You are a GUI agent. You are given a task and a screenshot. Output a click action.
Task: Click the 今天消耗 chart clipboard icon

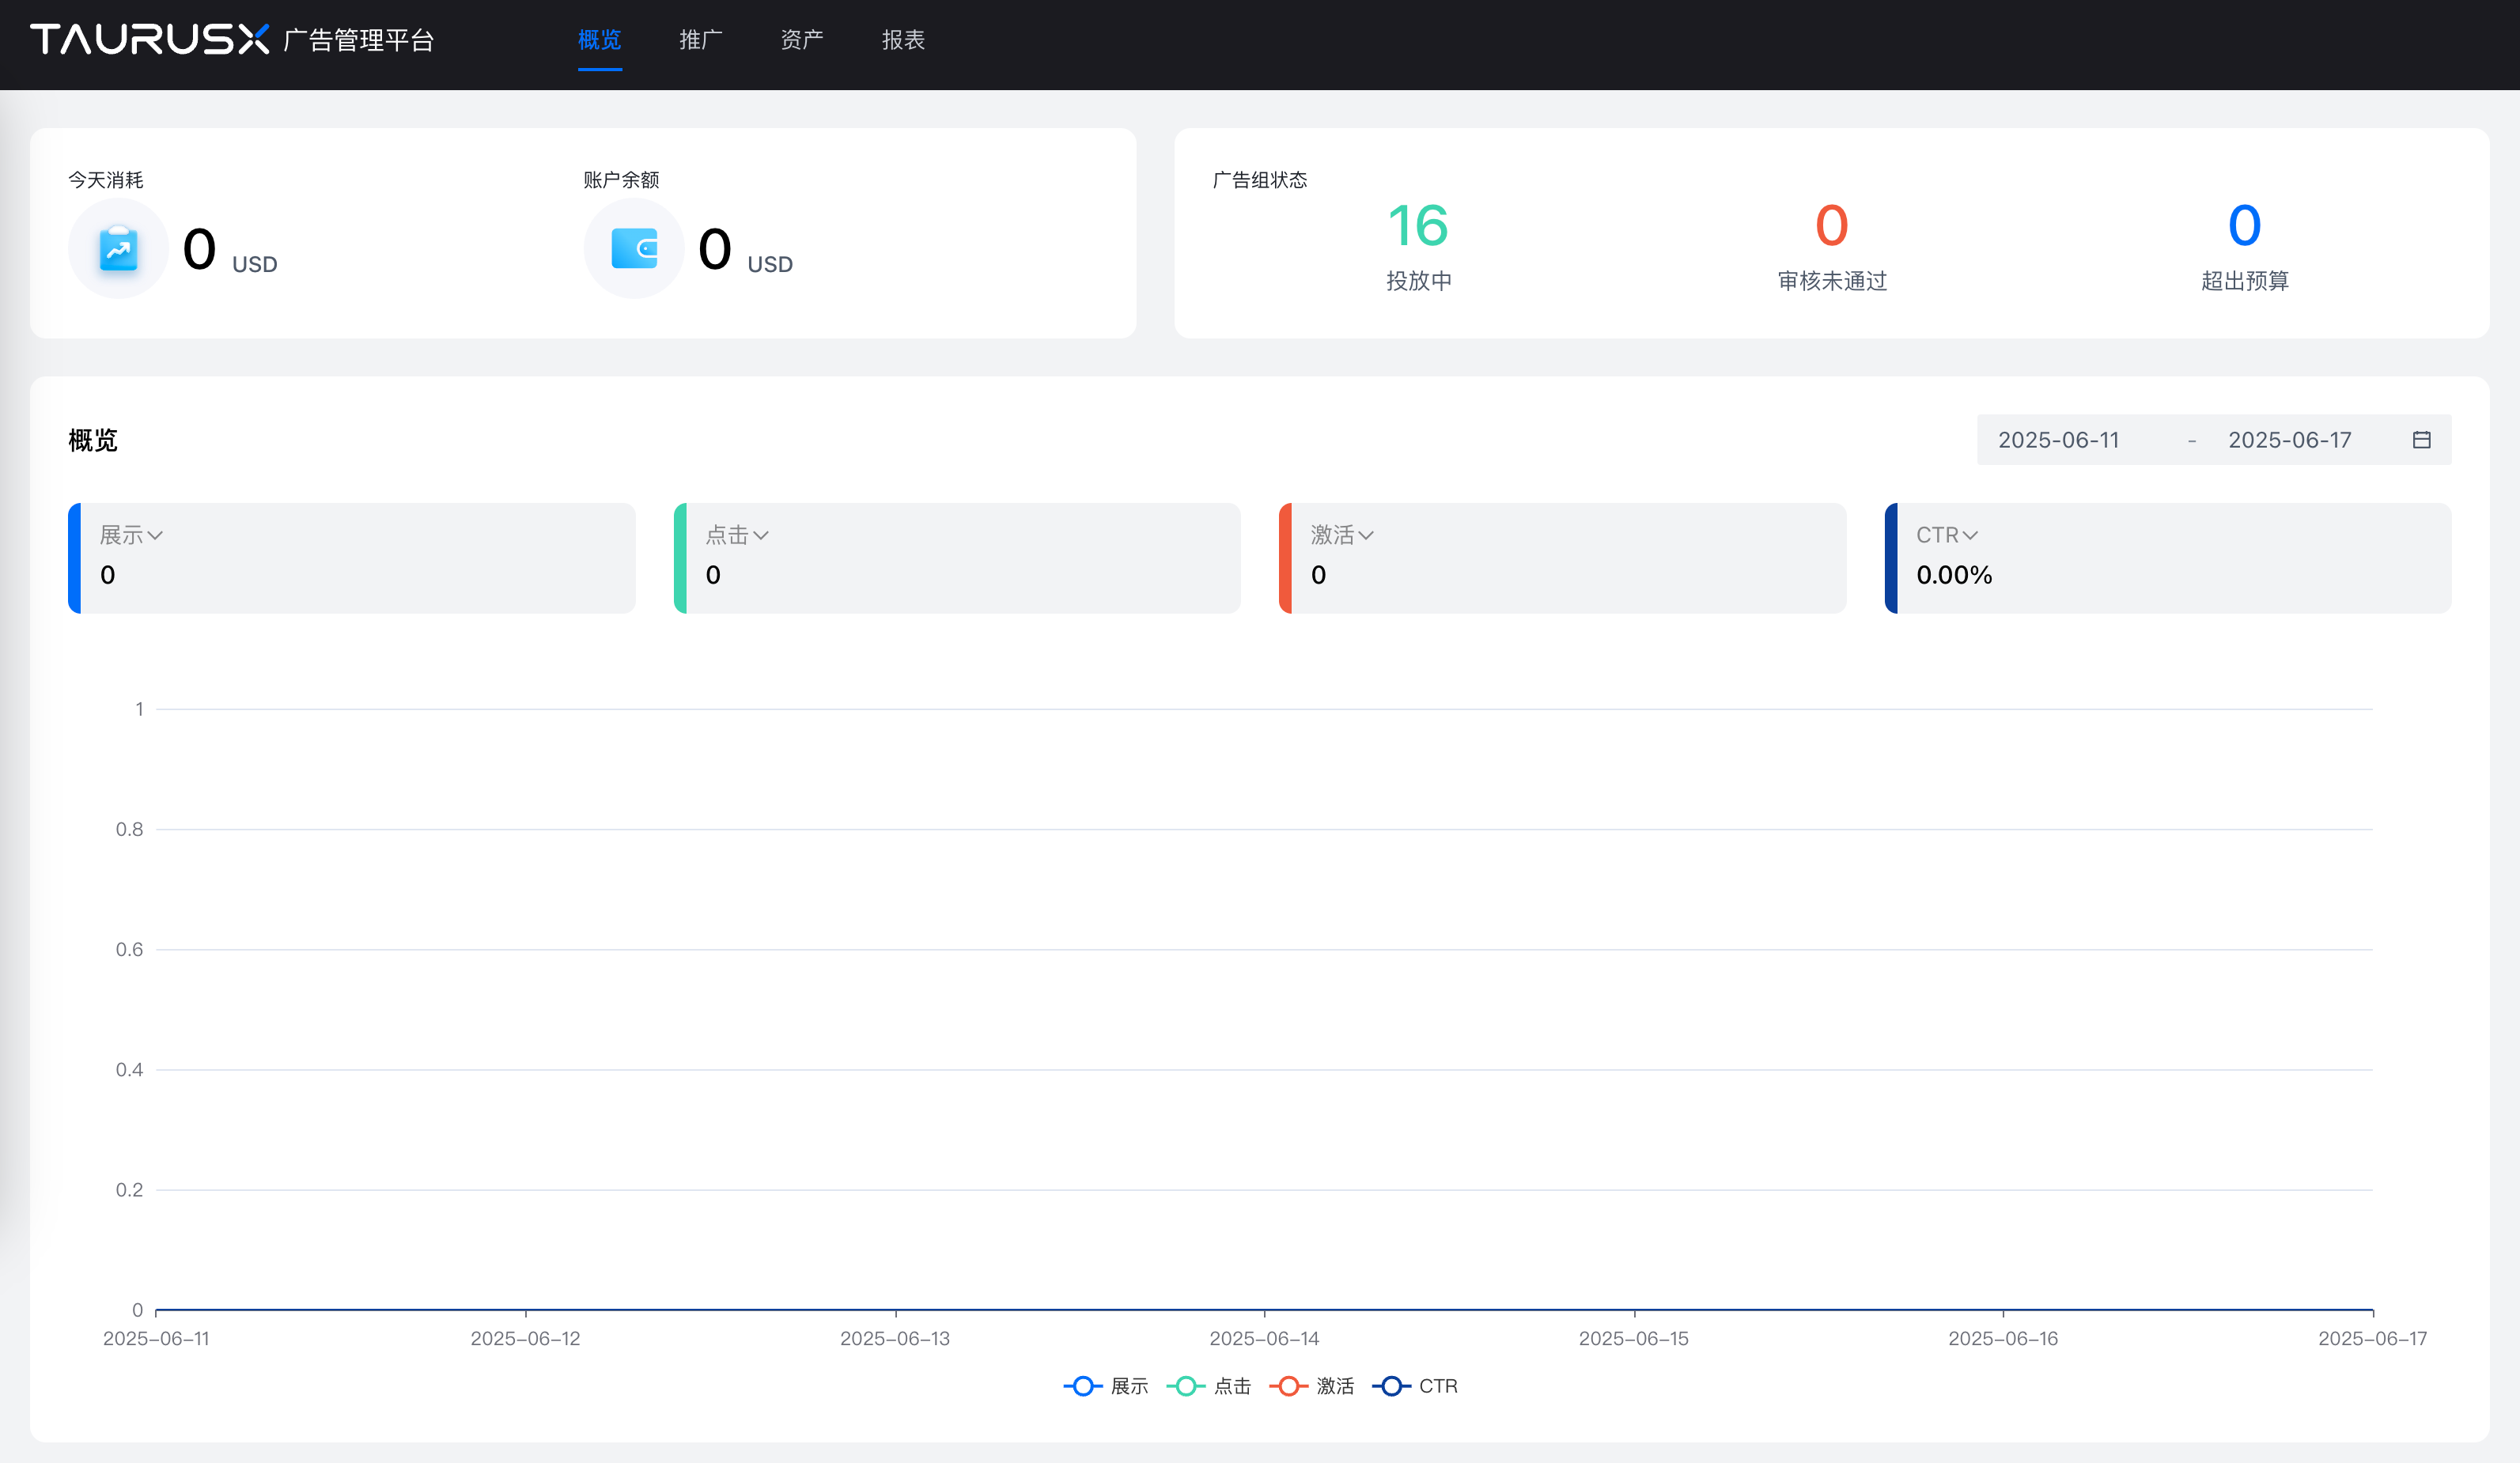coord(118,248)
